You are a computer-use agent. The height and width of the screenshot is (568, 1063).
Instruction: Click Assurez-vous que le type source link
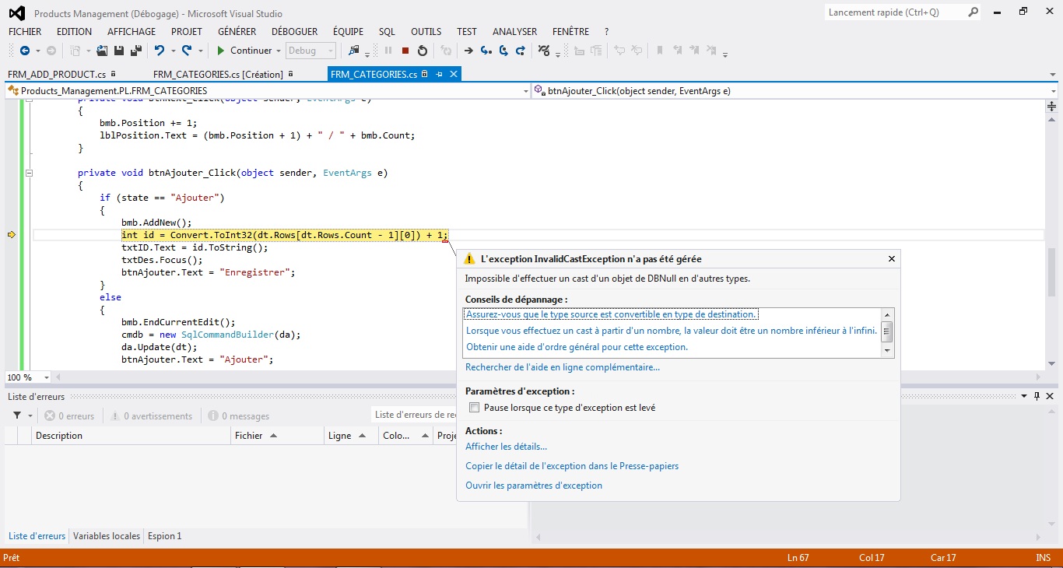click(x=611, y=314)
